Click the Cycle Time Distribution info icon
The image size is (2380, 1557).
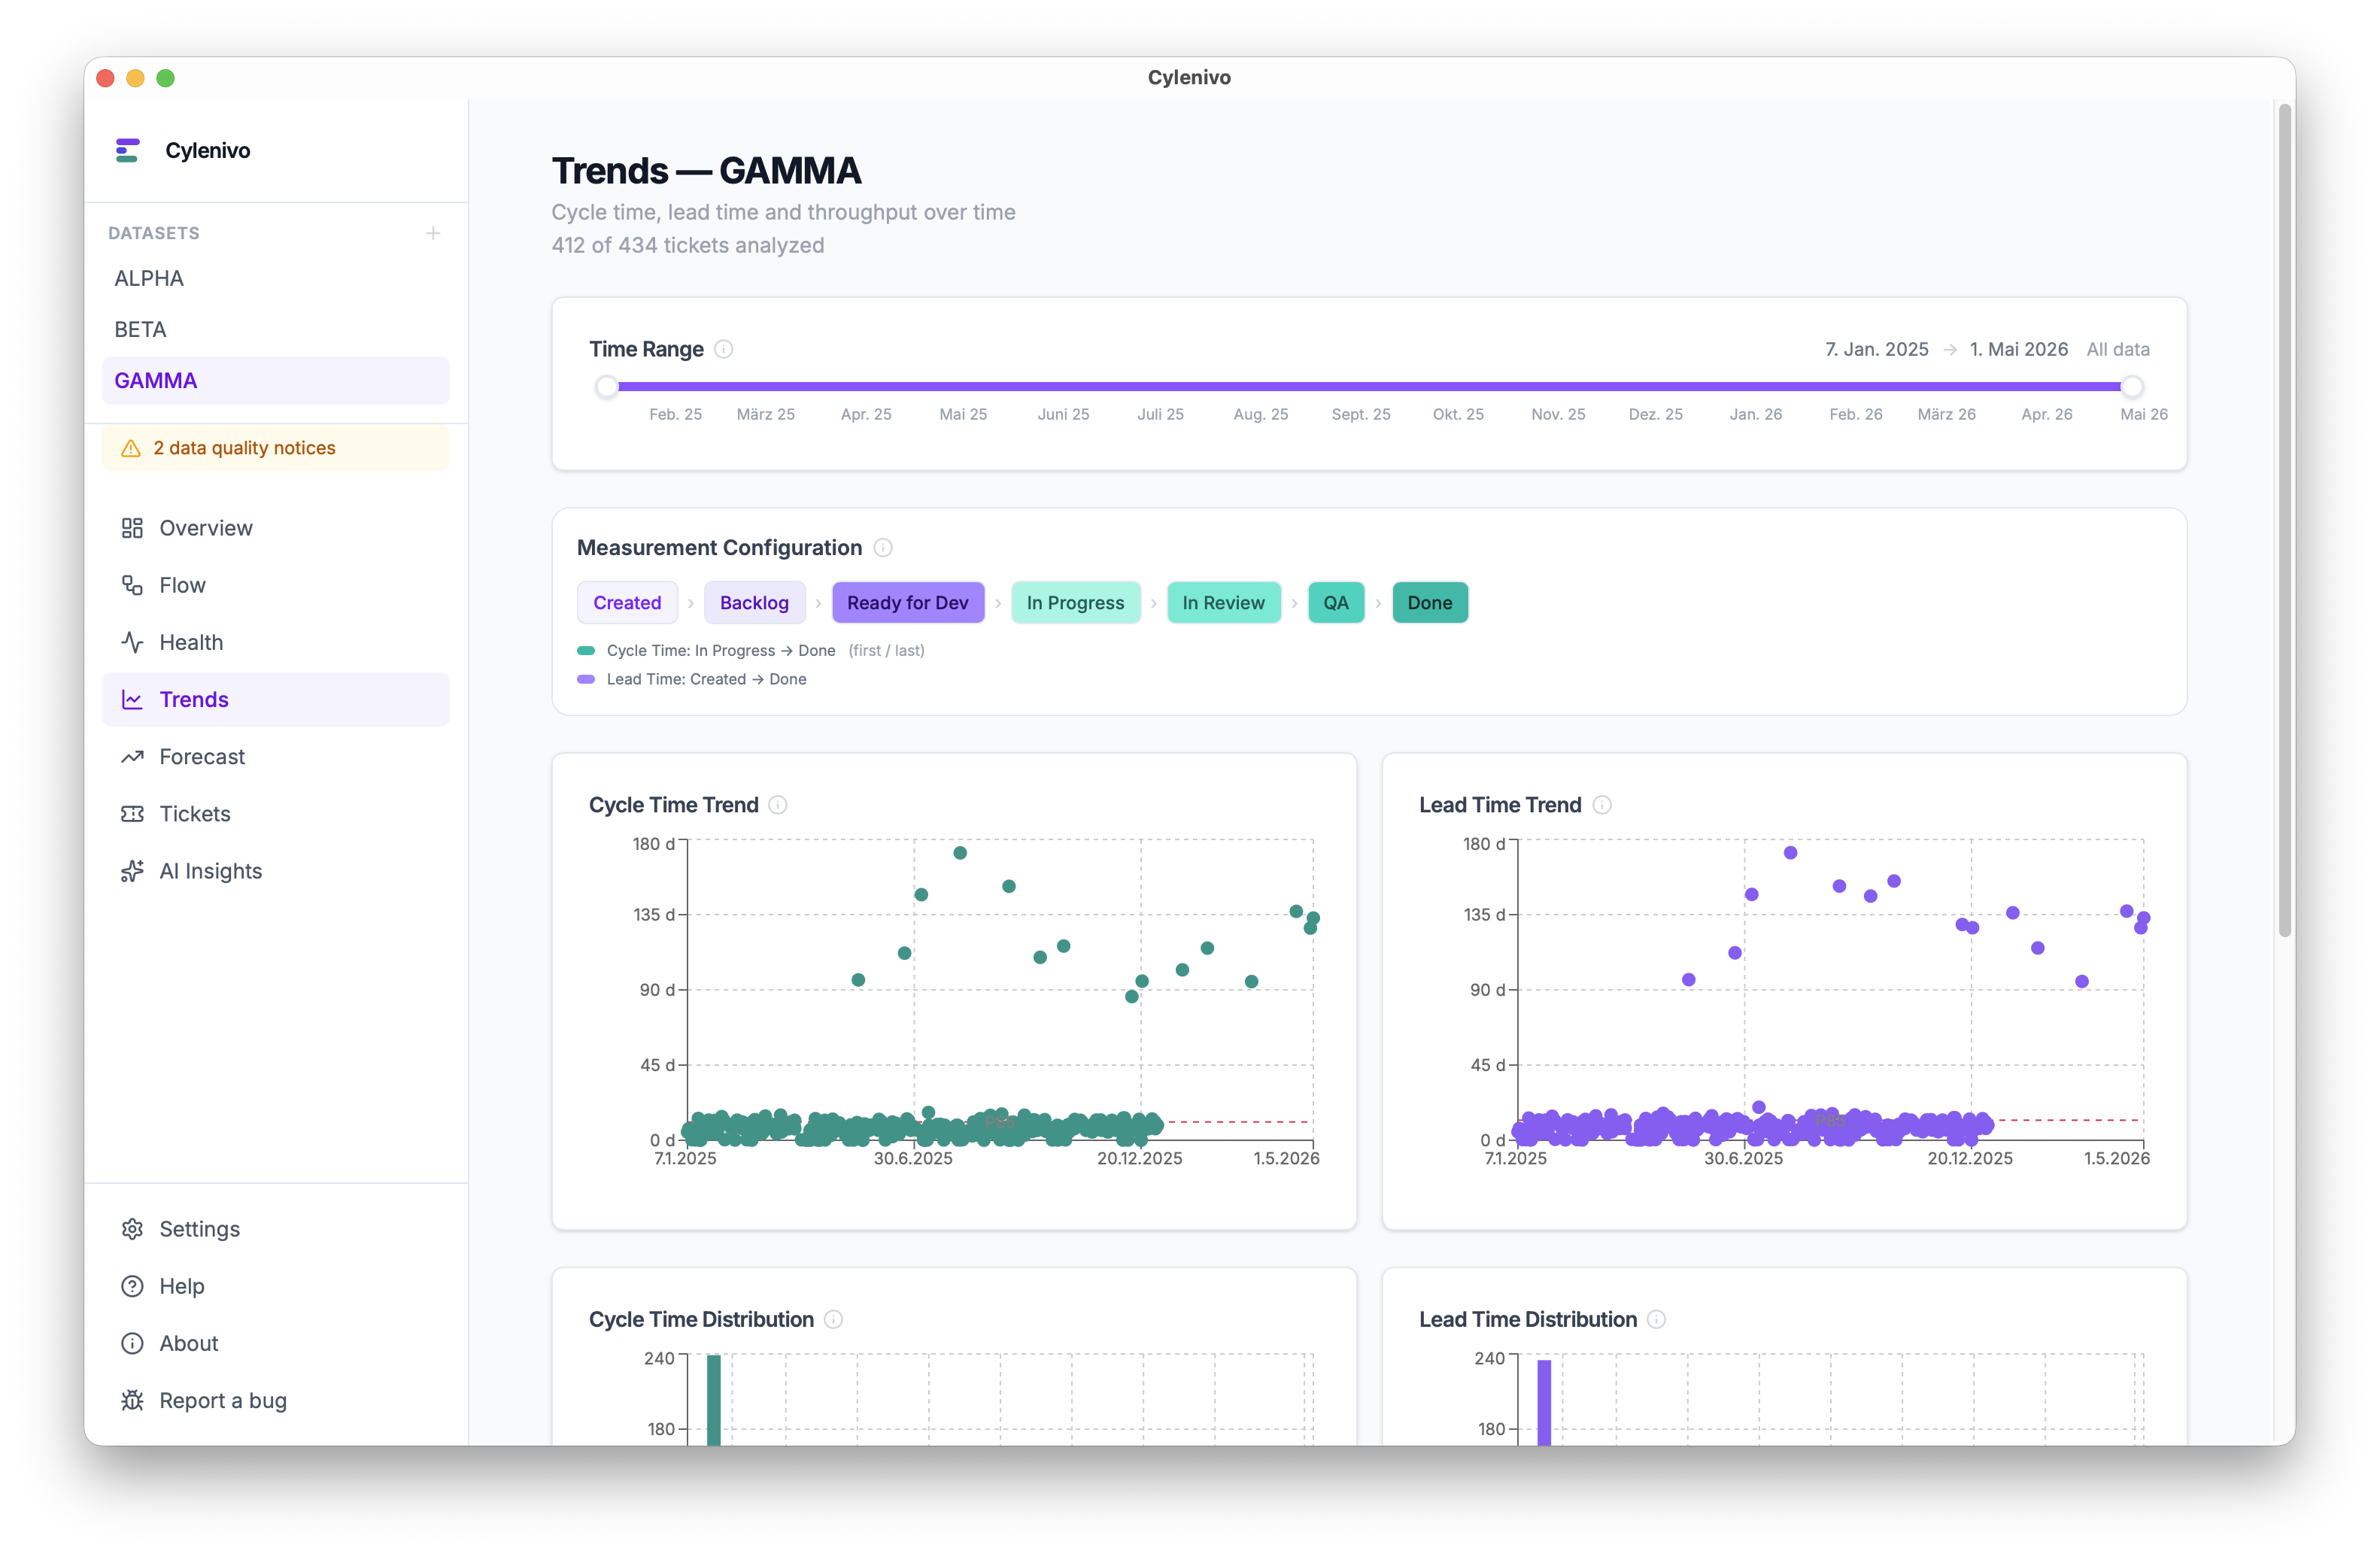[833, 1319]
